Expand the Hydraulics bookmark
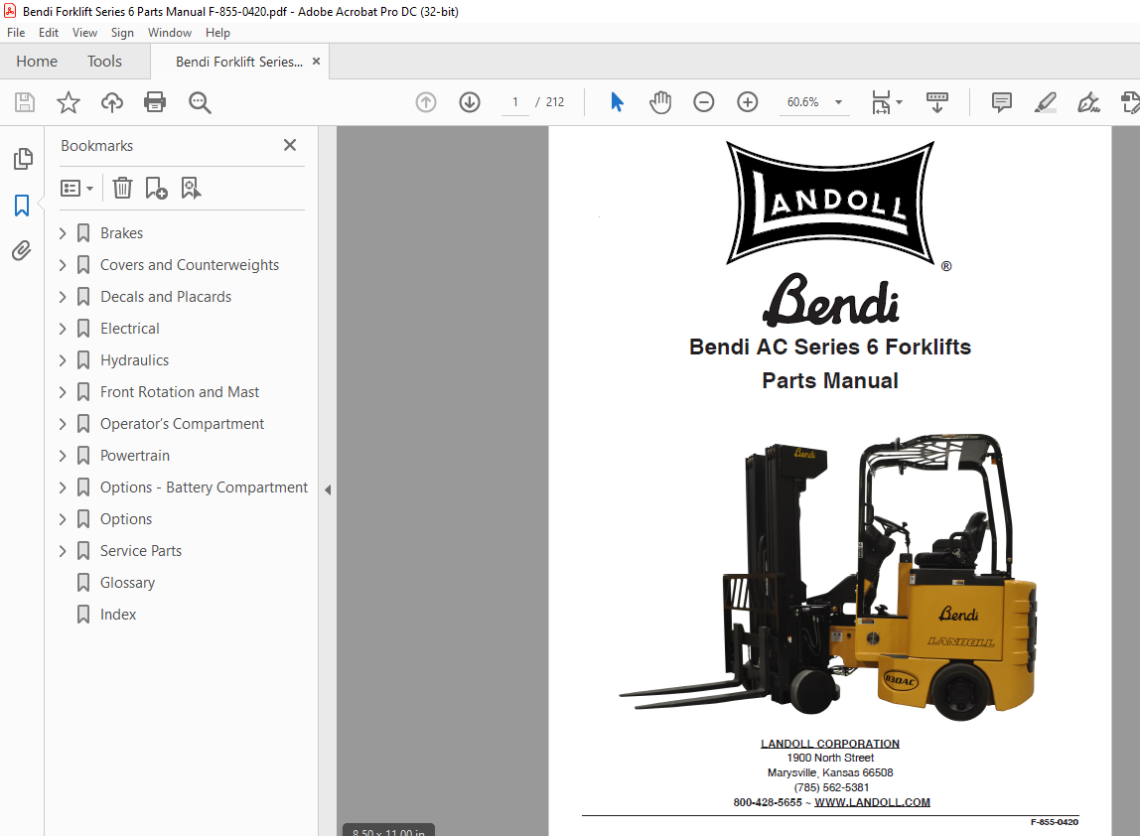The image size is (1140, 836). click(x=63, y=360)
